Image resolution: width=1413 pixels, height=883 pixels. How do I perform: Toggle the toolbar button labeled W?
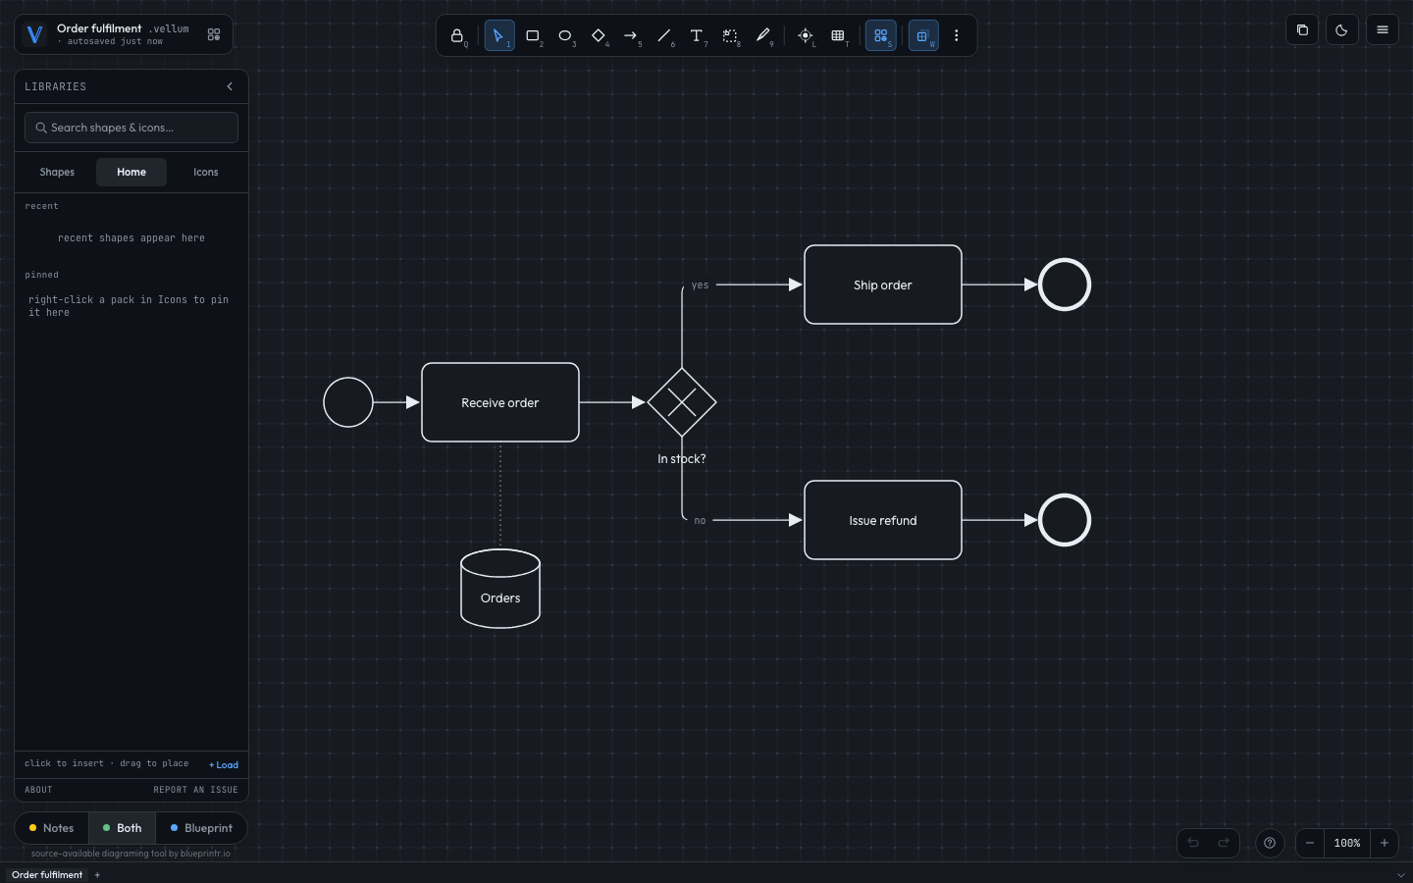pyautogui.click(x=923, y=36)
